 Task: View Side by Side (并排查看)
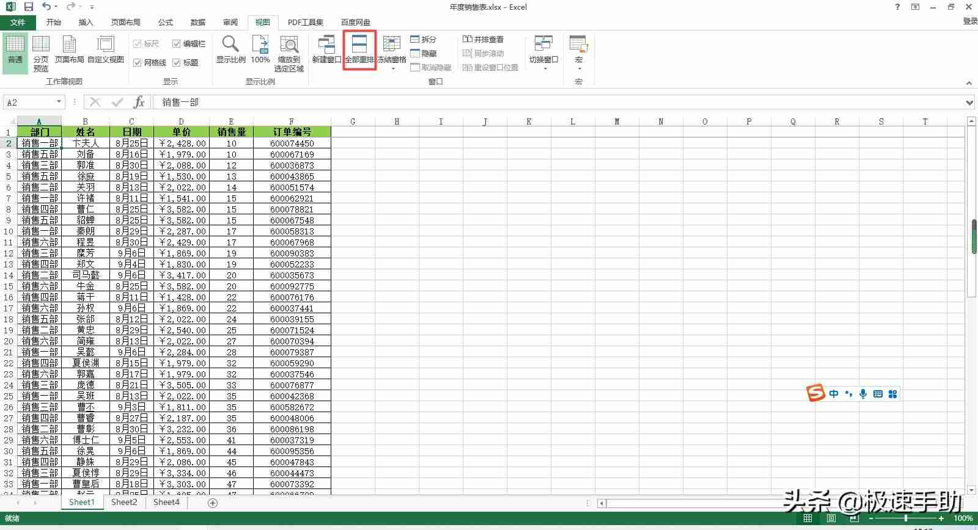point(483,39)
